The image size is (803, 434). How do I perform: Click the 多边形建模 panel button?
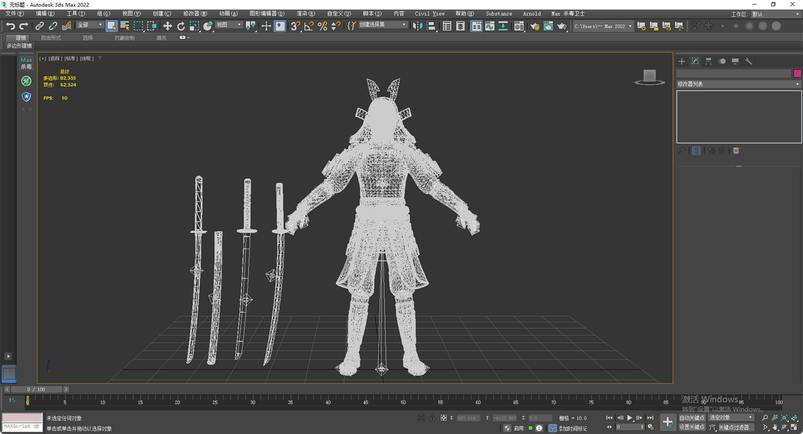19,46
